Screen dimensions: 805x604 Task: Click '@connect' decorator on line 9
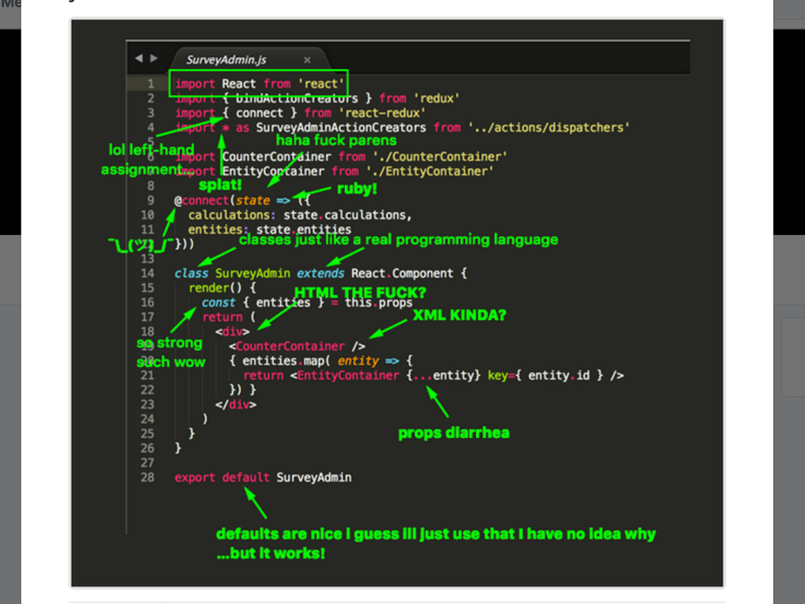(x=201, y=201)
